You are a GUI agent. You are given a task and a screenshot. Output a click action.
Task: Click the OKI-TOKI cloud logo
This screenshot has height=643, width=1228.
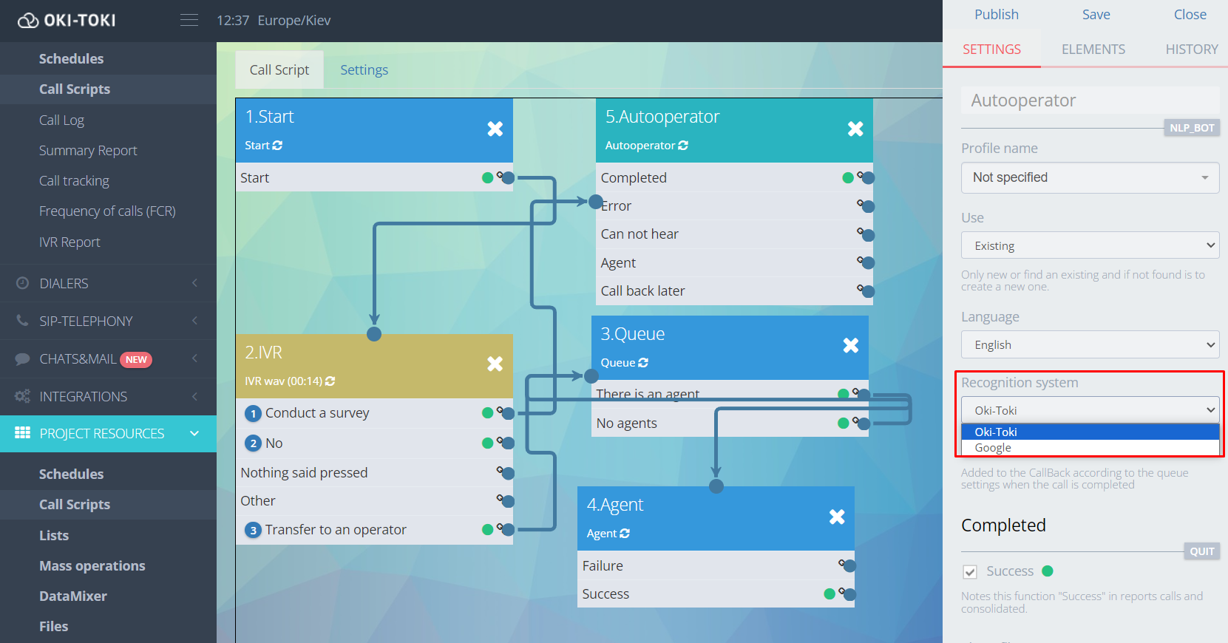[x=28, y=21]
